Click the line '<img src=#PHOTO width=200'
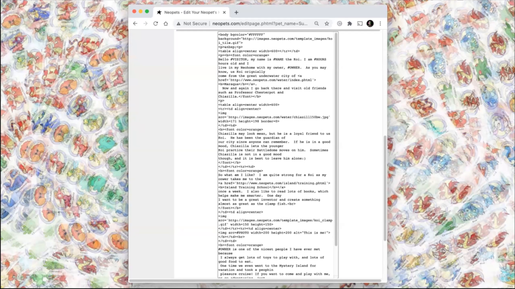 point(274,233)
